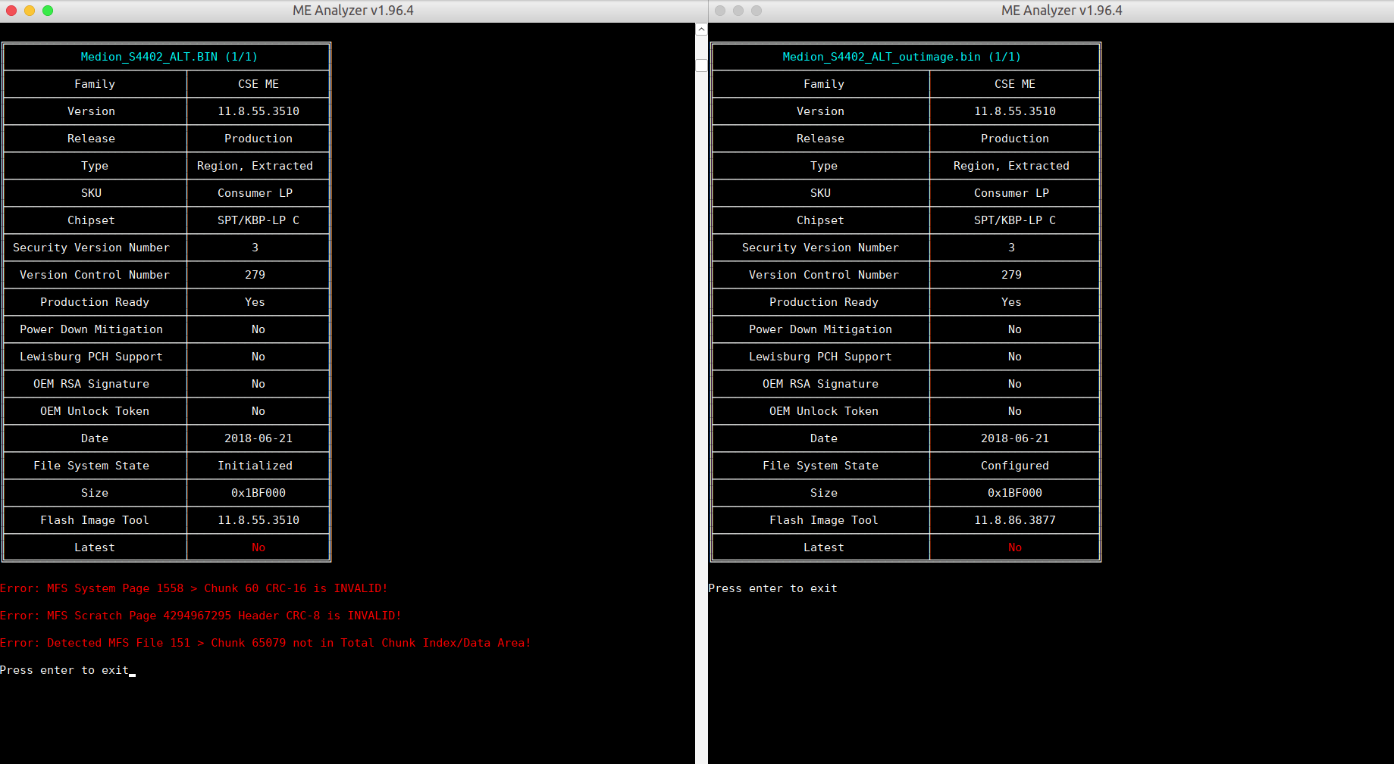Click 'OEM Unlock Token' label in outimage.bin table
The image size is (1394, 764).
[824, 411]
